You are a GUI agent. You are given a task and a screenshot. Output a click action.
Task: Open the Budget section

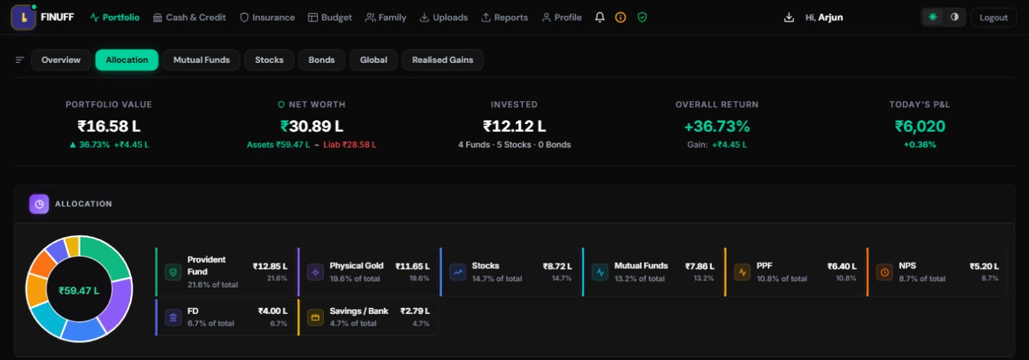tap(330, 18)
